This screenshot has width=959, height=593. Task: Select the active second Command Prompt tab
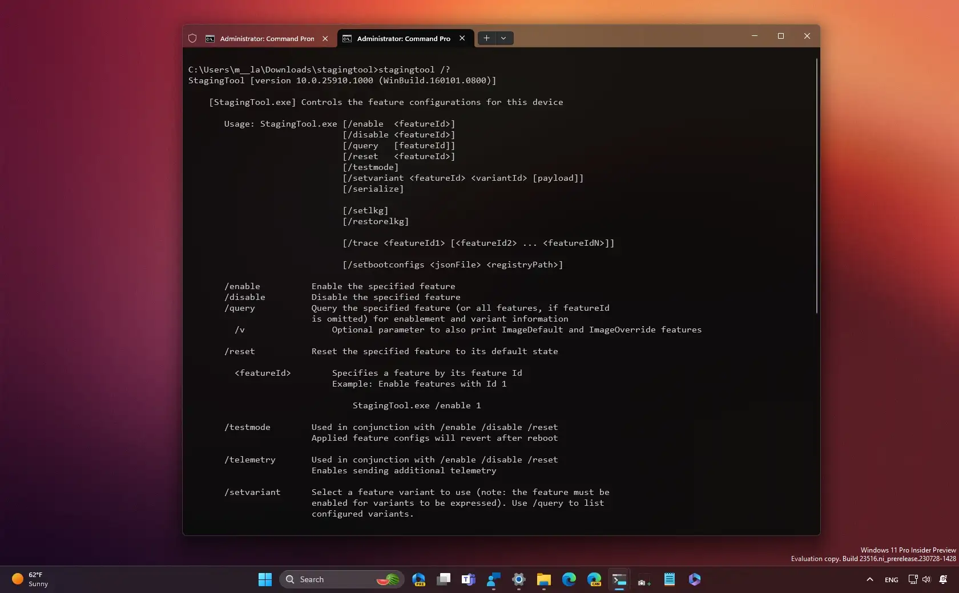pos(403,39)
